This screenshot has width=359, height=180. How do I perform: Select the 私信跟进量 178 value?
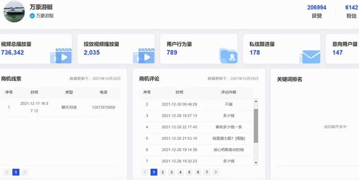[x=254, y=53]
